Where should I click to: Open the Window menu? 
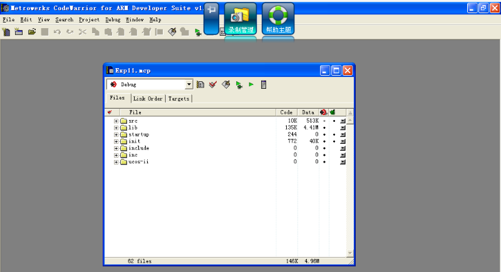[135, 20]
